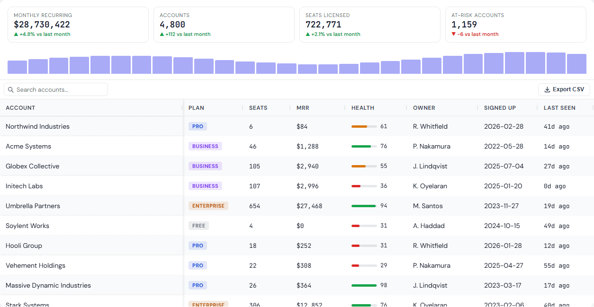Viewport: 594px width, 307px height.
Task: Click Export CSV button
Action: tap(564, 89)
